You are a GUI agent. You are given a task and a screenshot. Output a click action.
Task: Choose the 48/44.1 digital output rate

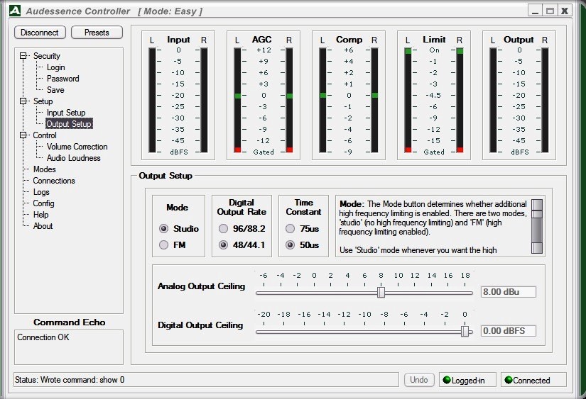click(x=223, y=245)
